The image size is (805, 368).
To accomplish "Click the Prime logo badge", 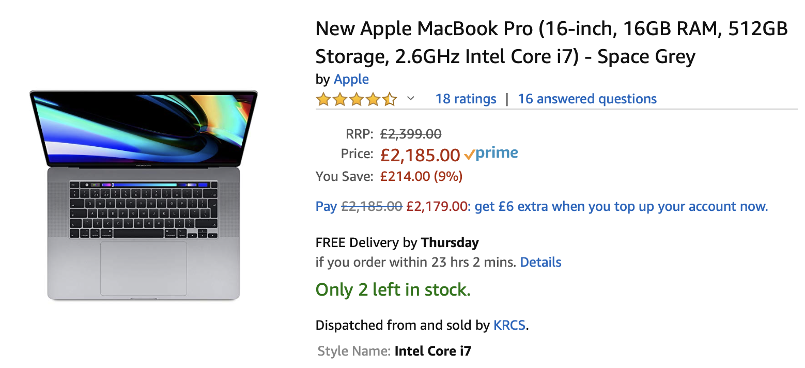I will click(491, 154).
